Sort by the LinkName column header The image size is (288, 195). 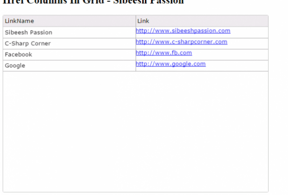(x=20, y=21)
